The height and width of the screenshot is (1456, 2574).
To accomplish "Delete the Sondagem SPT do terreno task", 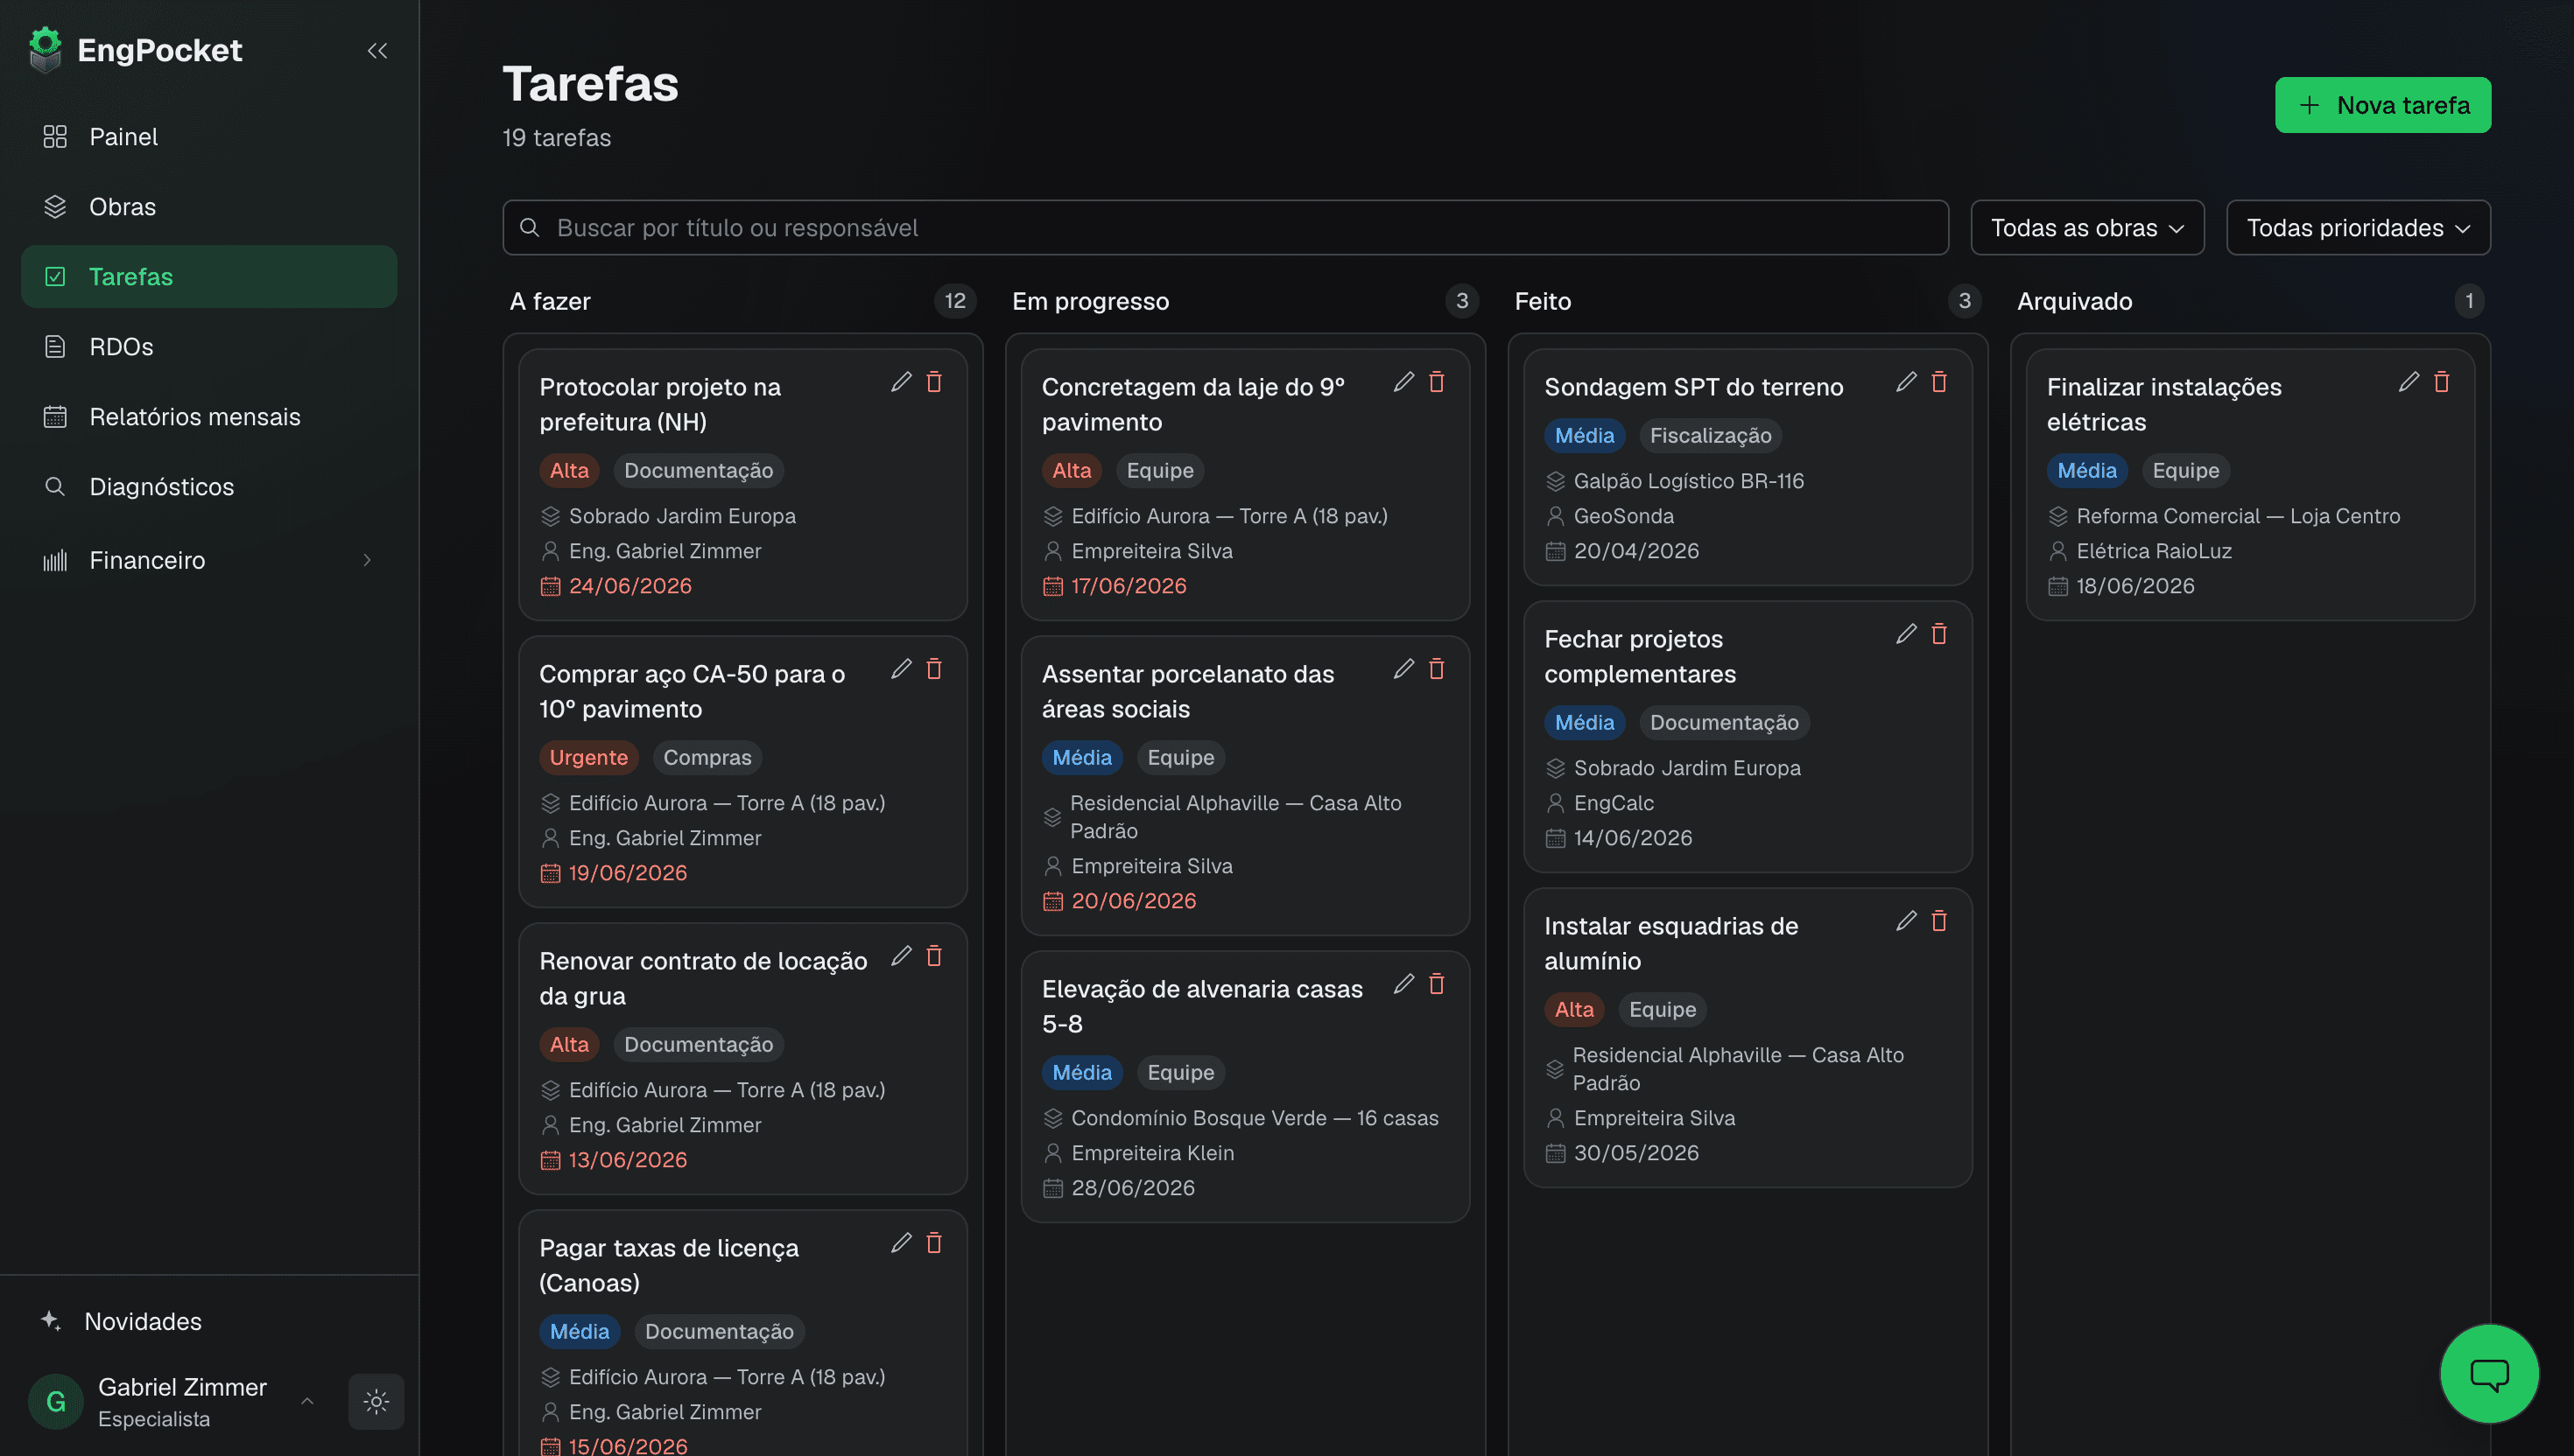I will [x=1938, y=381].
